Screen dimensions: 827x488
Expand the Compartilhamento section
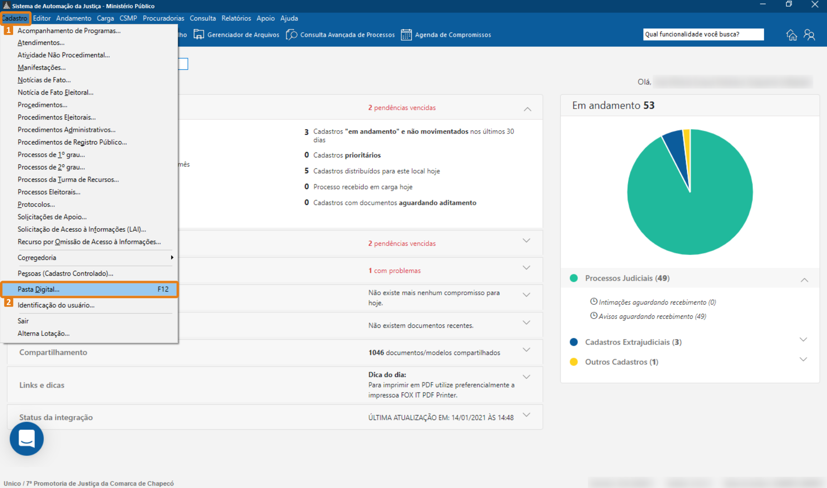coord(526,350)
